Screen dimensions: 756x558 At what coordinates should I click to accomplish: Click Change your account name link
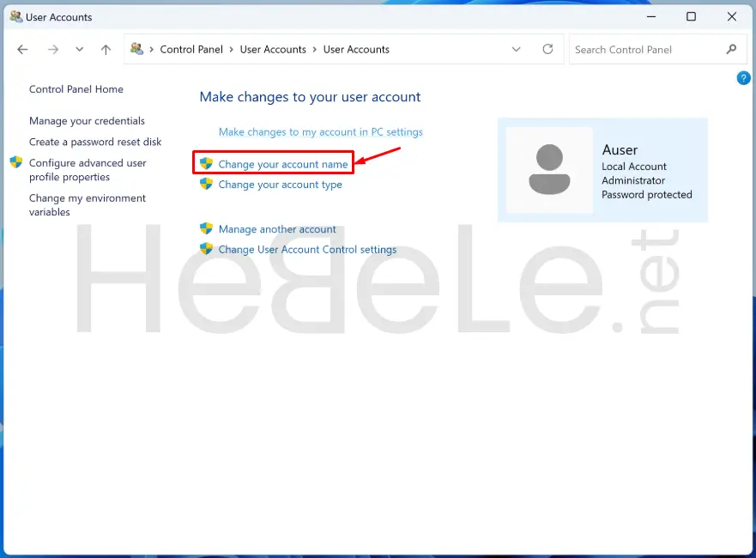click(283, 165)
